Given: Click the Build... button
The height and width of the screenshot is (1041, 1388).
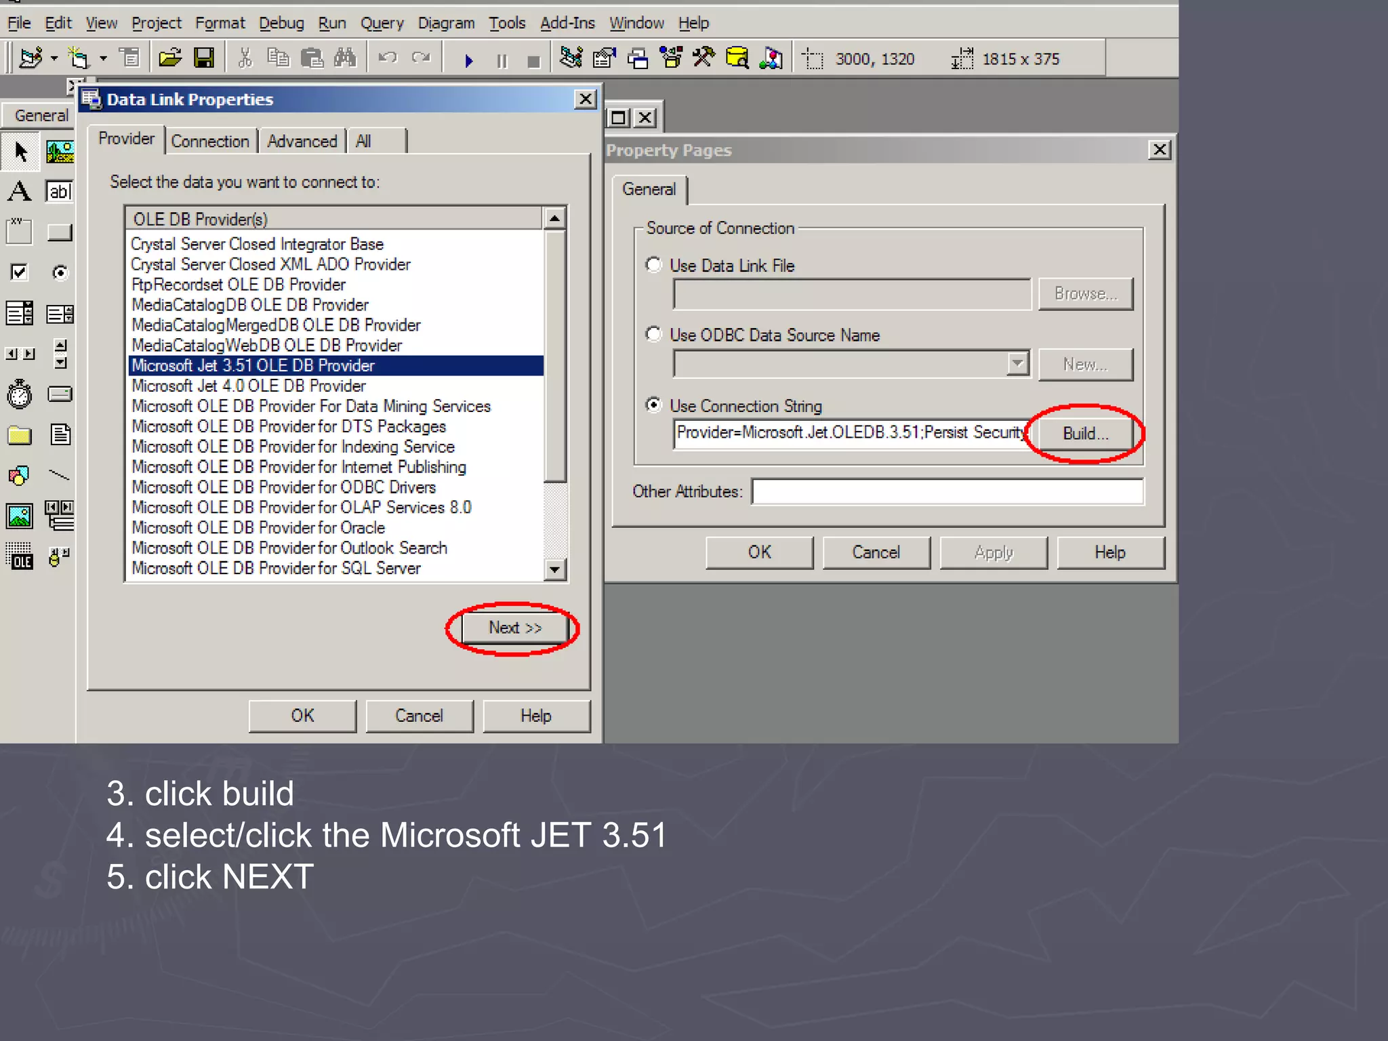Looking at the screenshot, I should point(1086,433).
